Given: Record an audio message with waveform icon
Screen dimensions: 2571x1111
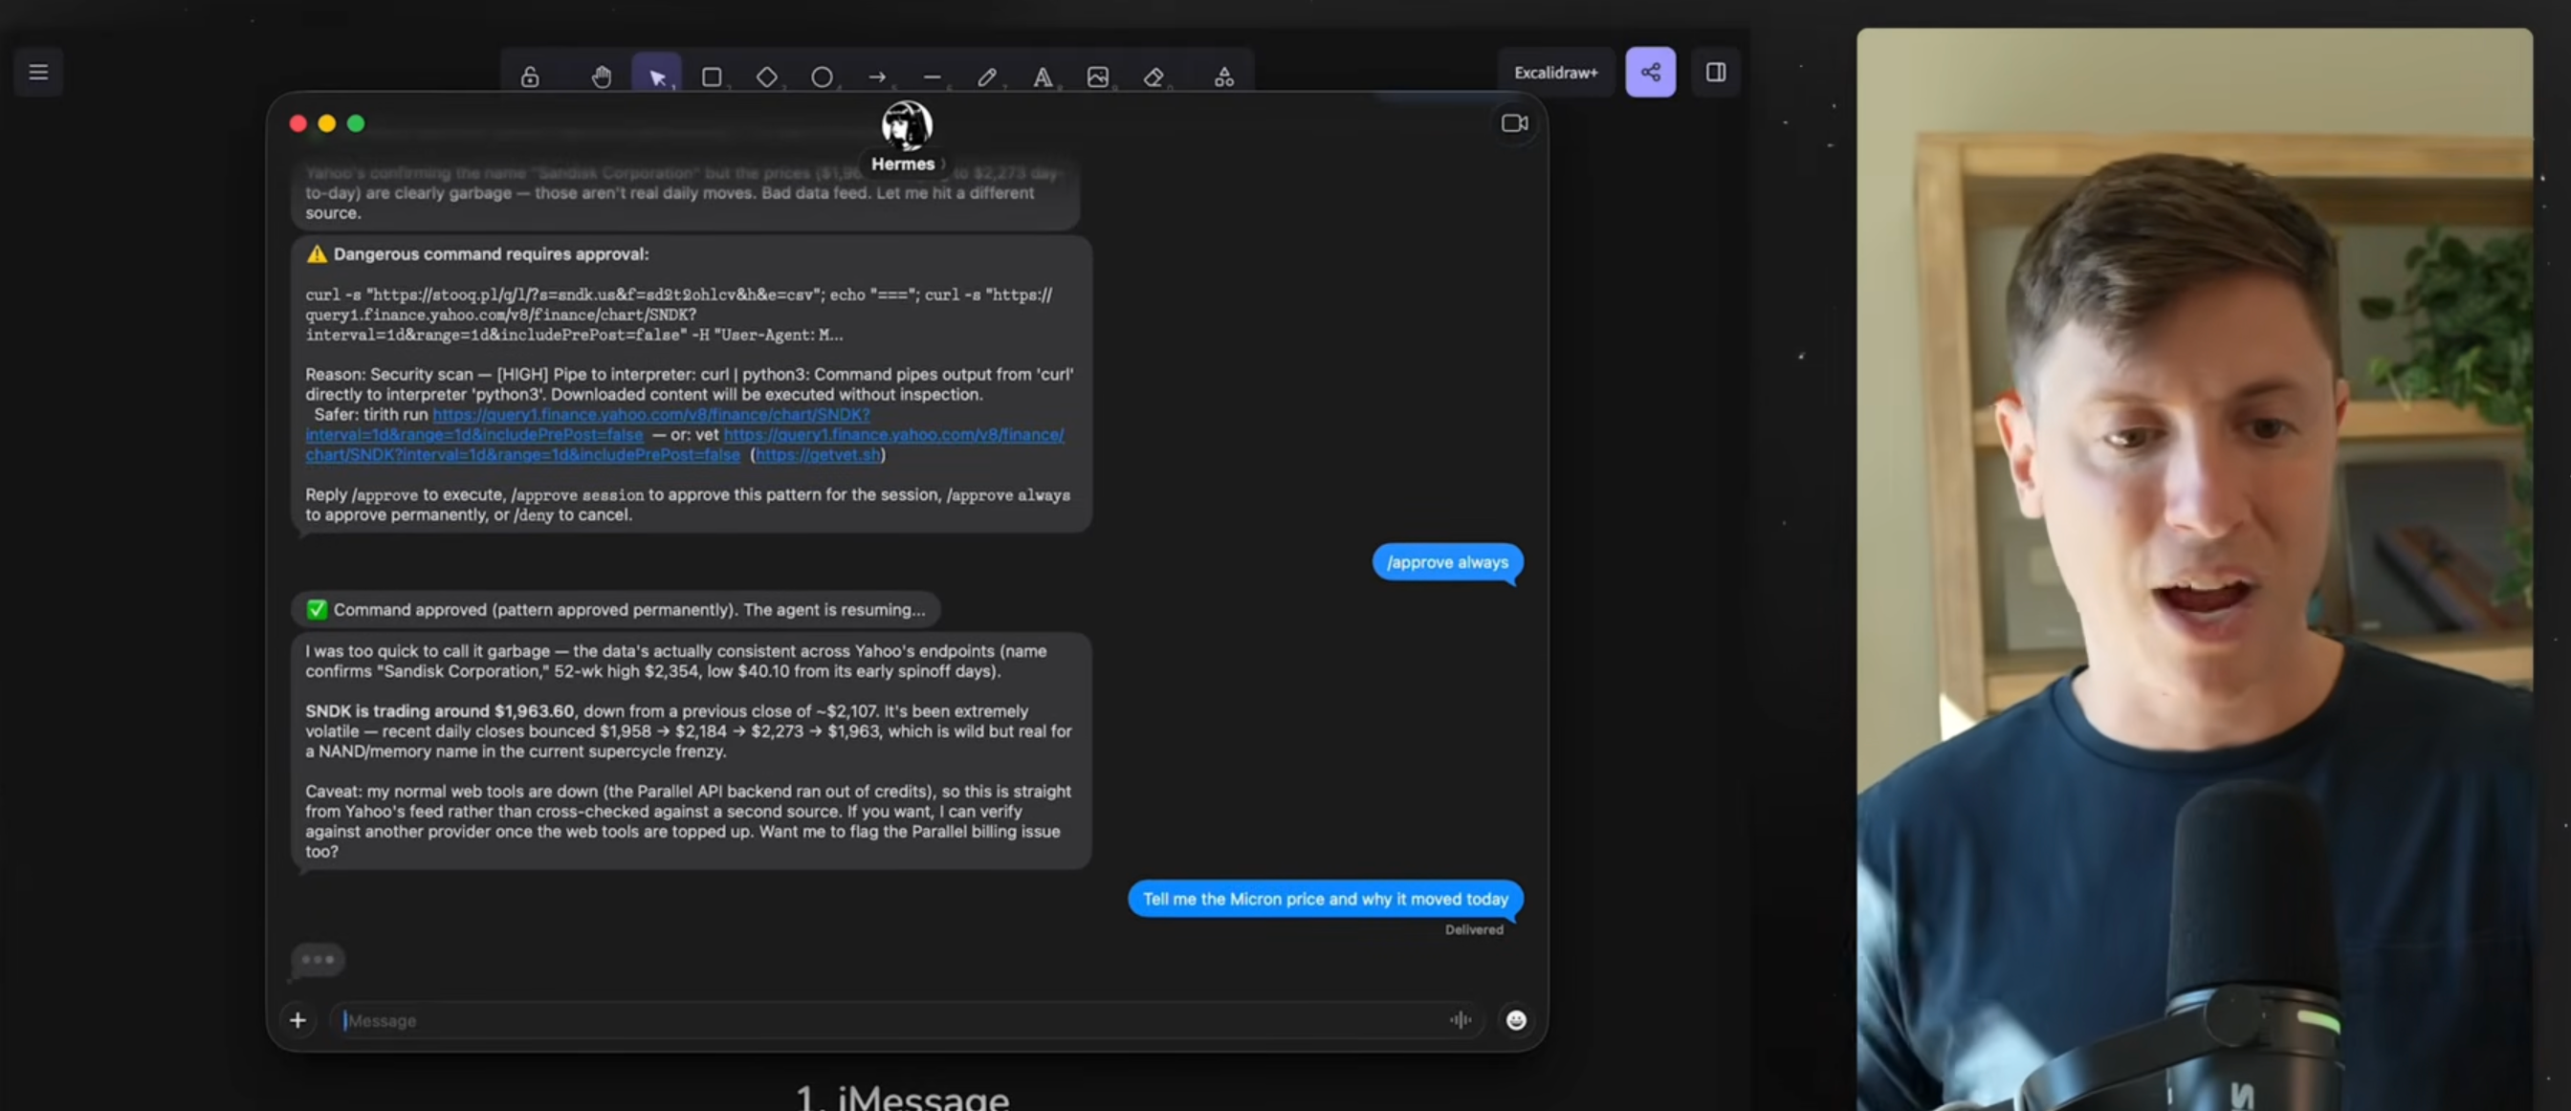Looking at the screenshot, I should 1461,1019.
